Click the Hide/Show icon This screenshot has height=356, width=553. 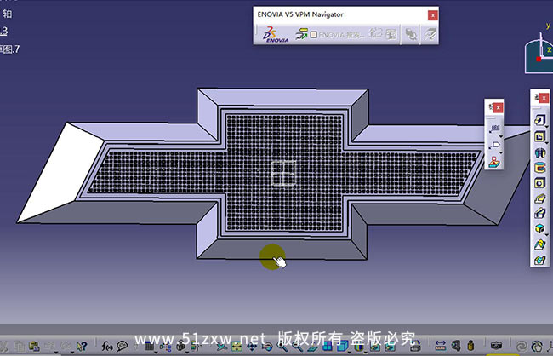[375, 347]
